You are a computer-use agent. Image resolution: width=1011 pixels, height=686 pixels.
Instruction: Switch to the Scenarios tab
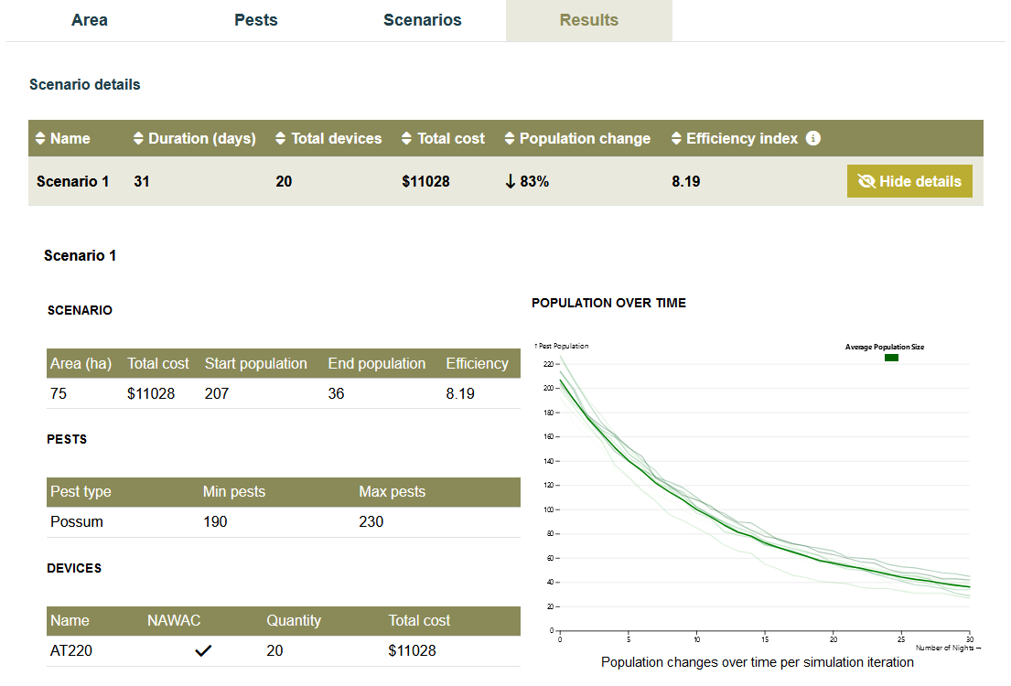click(422, 20)
